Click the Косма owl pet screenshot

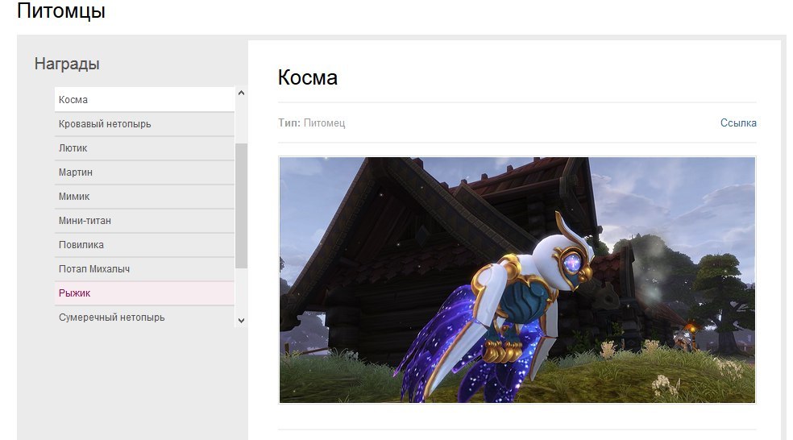click(x=517, y=280)
